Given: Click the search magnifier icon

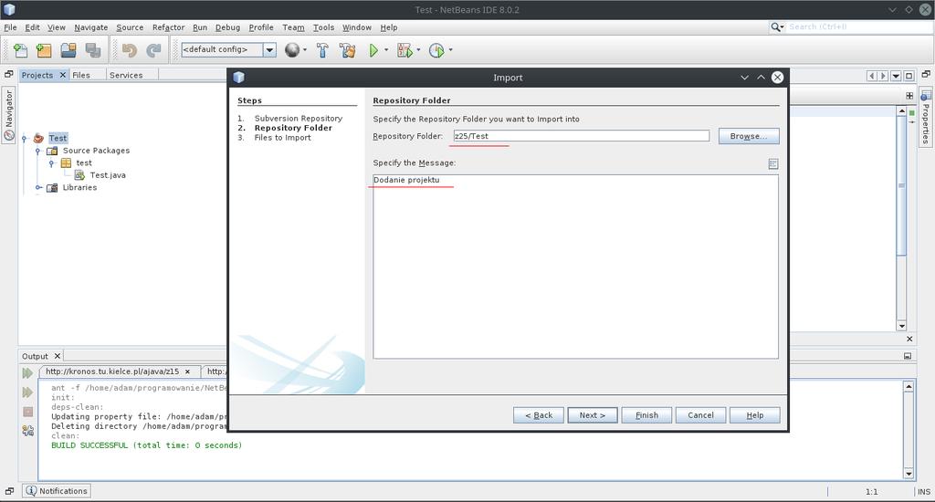Looking at the screenshot, I should 776,26.
